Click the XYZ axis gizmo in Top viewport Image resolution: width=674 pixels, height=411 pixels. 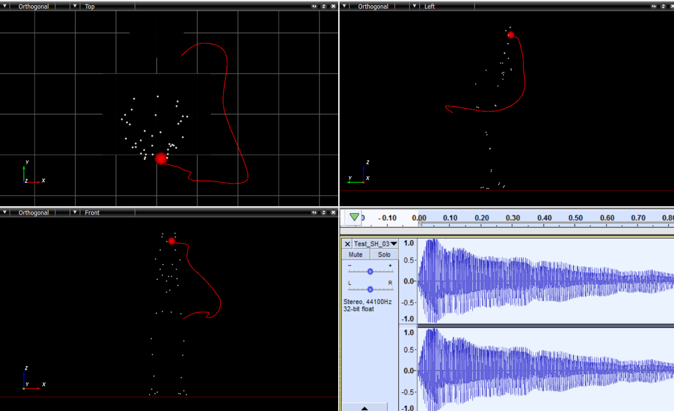pyautogui.click(x=33, y=173)
